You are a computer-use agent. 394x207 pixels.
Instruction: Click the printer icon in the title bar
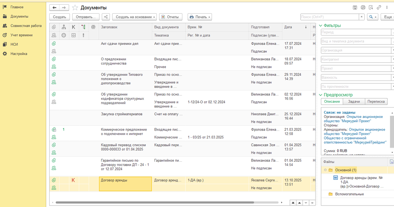(x=363, y=7)
